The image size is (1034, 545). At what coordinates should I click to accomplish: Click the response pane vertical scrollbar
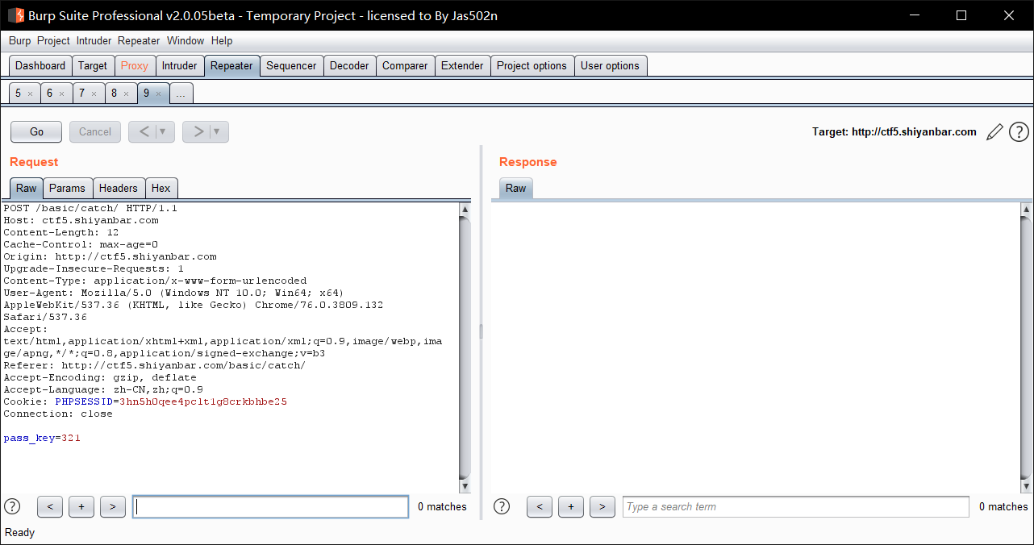pyautogui.click(x=1026, y=347)
